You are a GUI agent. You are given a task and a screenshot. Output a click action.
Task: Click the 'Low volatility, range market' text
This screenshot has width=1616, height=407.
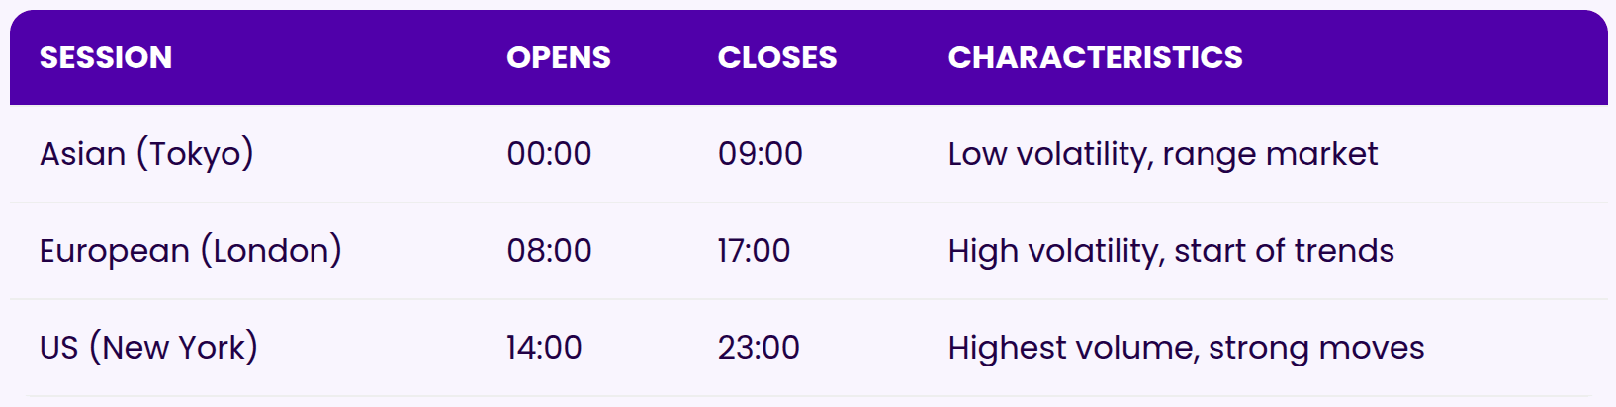(x=1162, y=155)
